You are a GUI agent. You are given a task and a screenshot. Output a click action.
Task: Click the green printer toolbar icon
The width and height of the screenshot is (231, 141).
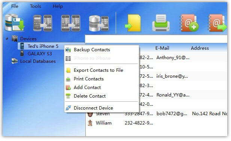(161, 23)
